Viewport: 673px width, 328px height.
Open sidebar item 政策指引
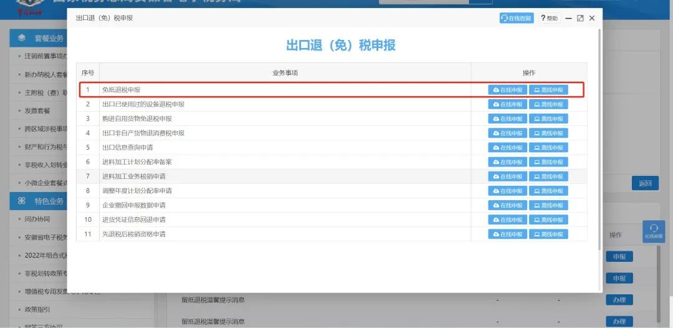coord(37,309)
